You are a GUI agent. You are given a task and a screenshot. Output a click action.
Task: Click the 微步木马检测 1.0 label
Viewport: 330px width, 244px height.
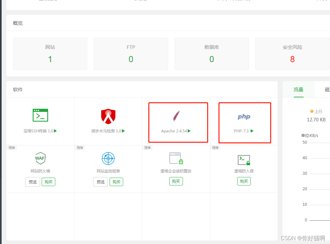pyautogui.click(x=106, y=131)
